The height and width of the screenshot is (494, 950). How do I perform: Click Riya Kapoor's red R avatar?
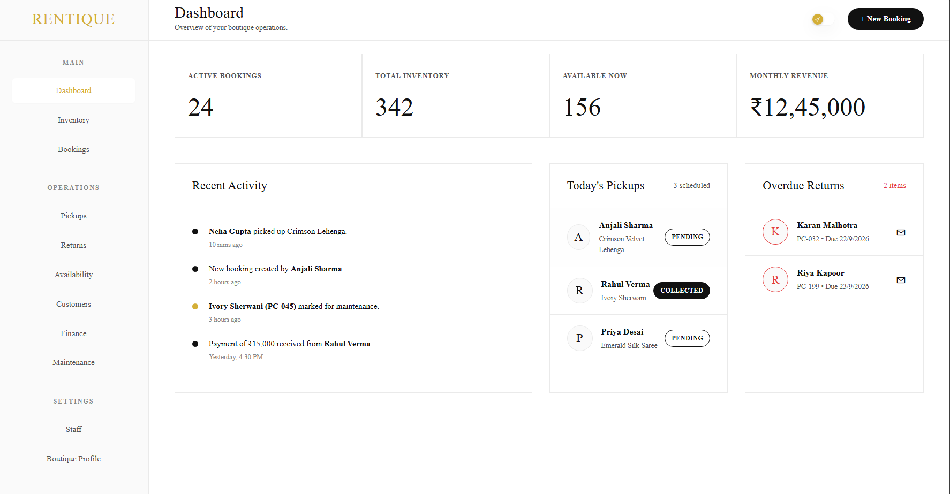click(775, 279)
